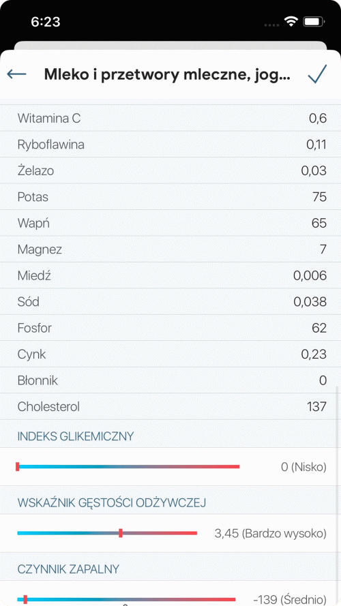Tap the Wskaźnik gęstości odżywczej header

point(112,503)
